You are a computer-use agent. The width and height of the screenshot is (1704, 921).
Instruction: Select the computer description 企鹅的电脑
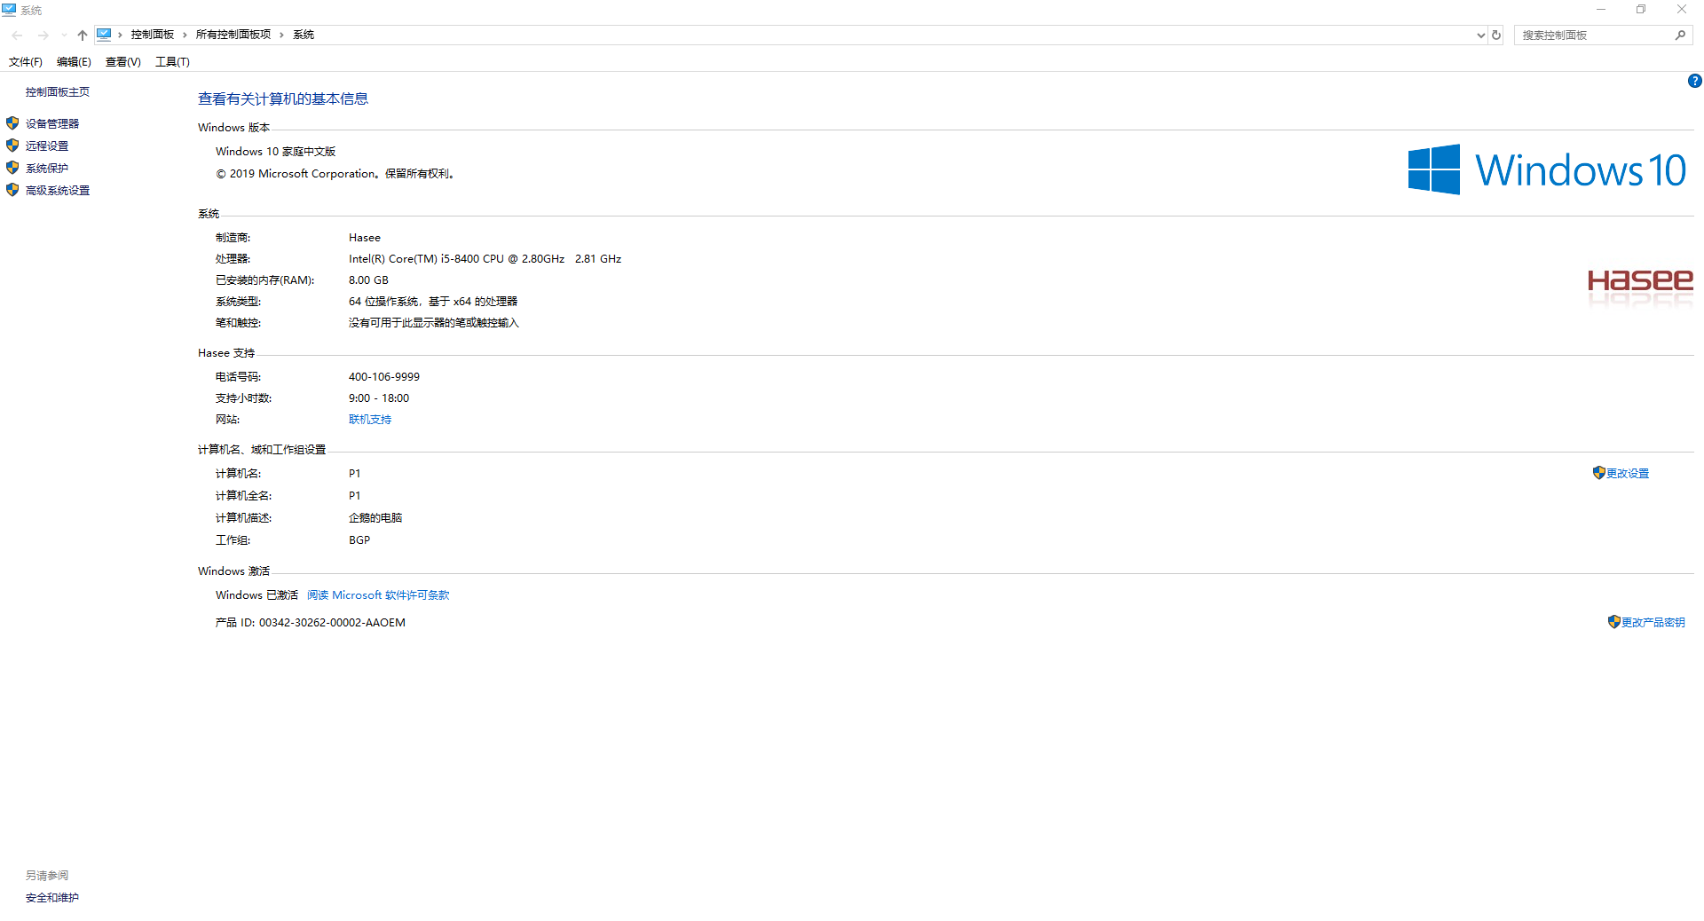[x=375, y=518]
